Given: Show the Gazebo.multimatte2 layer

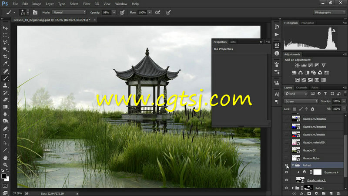Looking at the screenshot, I should click(x=287, y=118).
